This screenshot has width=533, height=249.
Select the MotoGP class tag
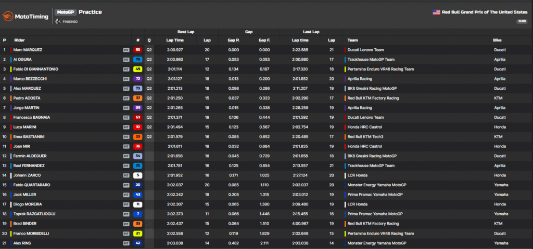pos(66,12)
